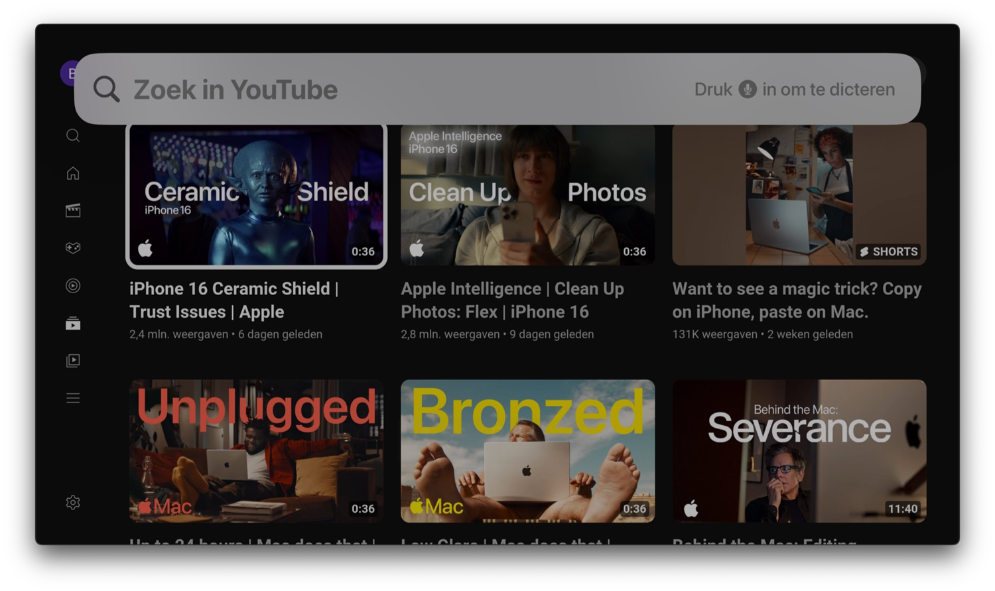Open the sidebar Search icon
The height and width of the screenshot is (591, 995).
click(x=73, y=135)
